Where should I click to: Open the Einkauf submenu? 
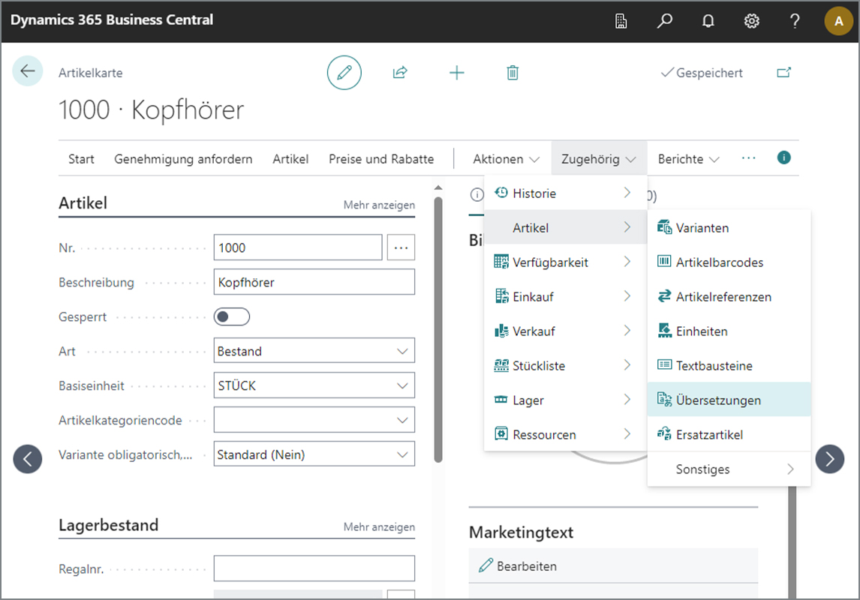(566, 296)
